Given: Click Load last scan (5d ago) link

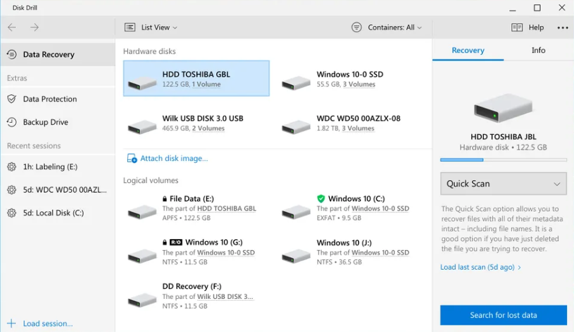Looking at the screenshot, I should [481, 267].
